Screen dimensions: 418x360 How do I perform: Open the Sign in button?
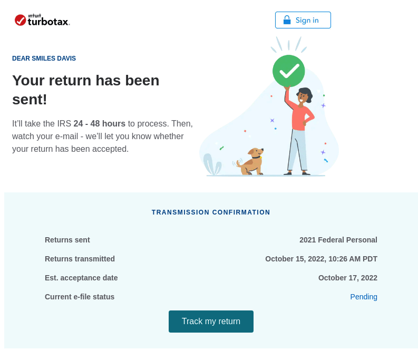click(303, 20)
